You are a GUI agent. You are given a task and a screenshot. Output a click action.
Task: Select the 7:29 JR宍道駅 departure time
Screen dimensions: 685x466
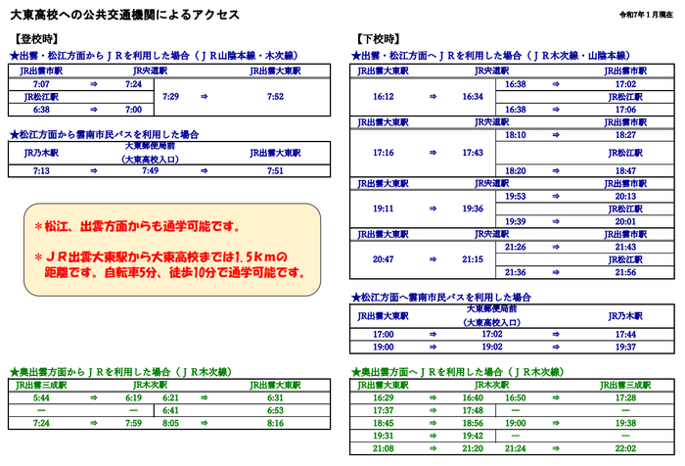pyautogui.click(x=170, y=97)
